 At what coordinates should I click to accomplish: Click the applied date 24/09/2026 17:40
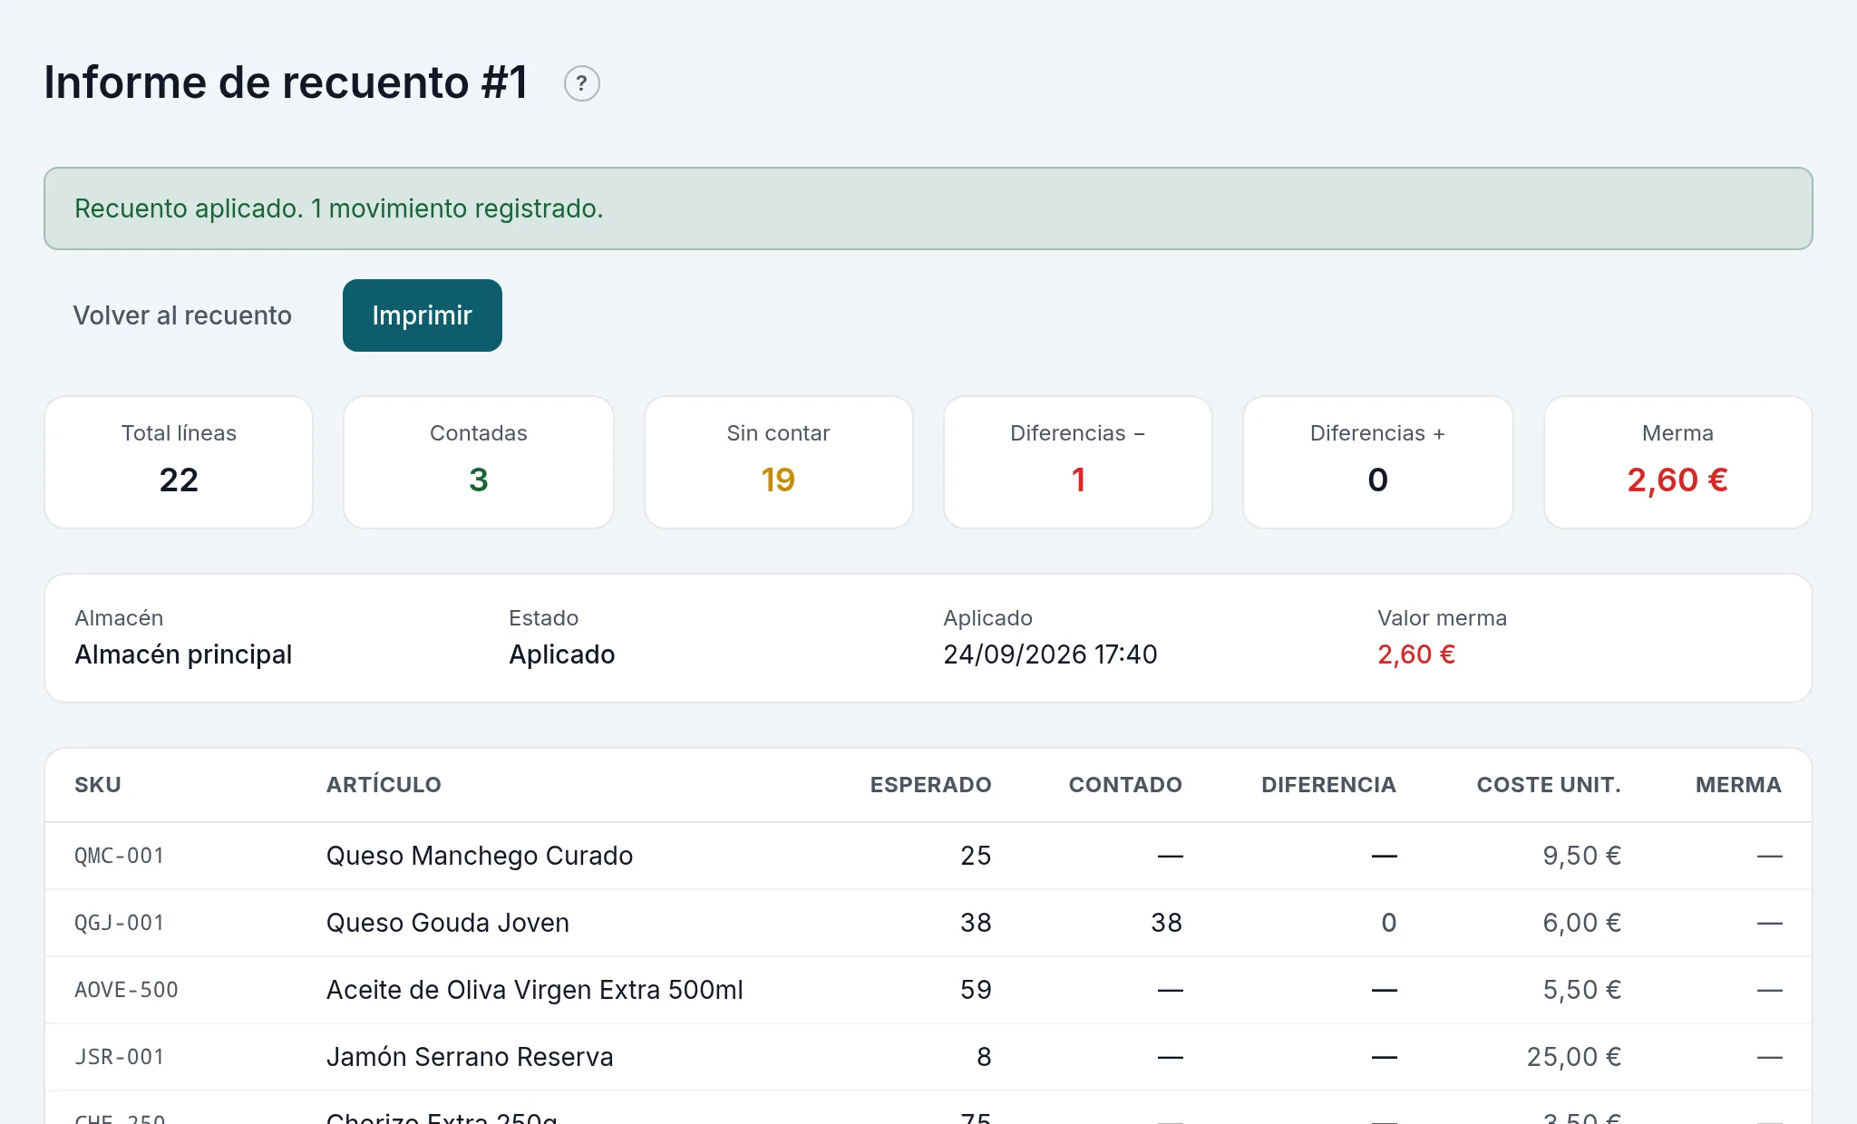pyautogui.click(x=1050, y=654)
